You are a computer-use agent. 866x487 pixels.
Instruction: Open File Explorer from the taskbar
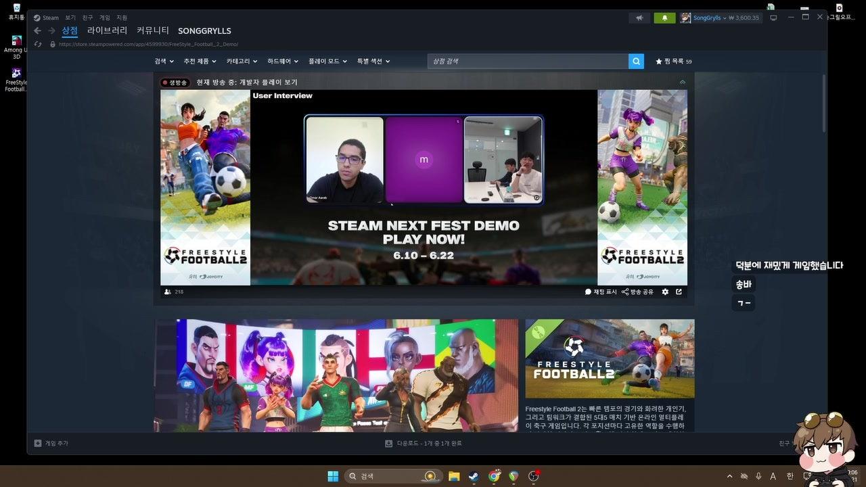click(x=454, y=476)
